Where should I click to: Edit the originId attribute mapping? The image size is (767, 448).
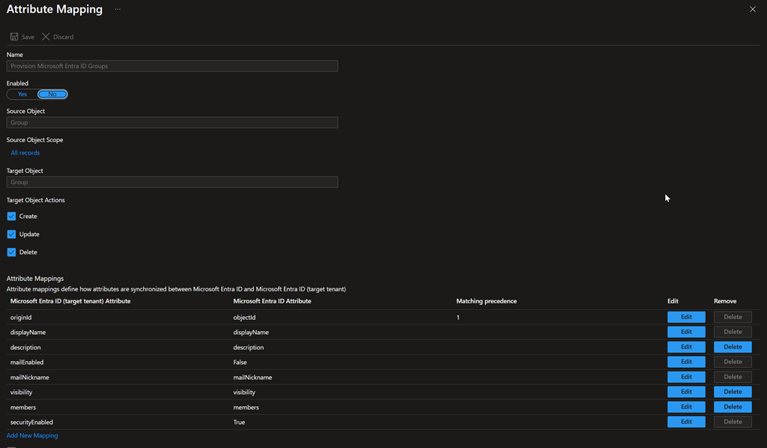[x=686, y=317]
